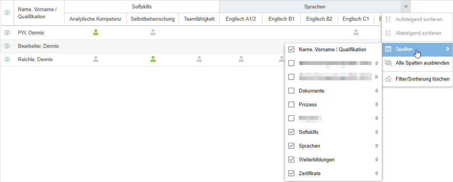Screen dimensions: 453x182
Task: Toggle the Sprachen column checkbox
Action: coord(292,146)
